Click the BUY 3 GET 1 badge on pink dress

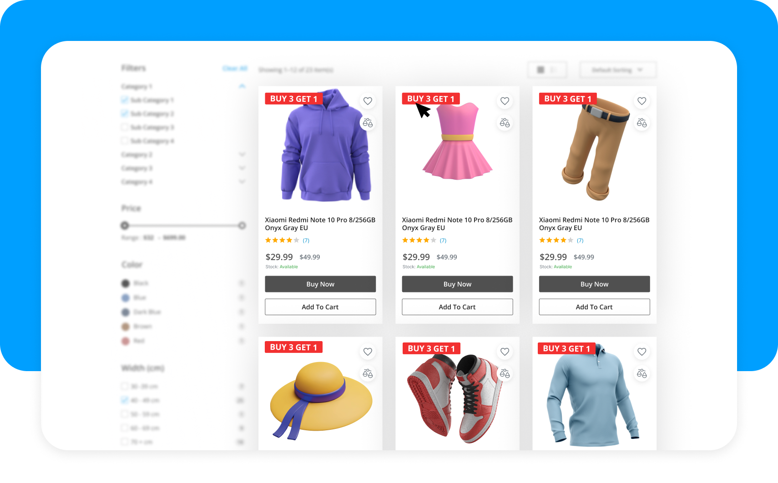point(430,99)
